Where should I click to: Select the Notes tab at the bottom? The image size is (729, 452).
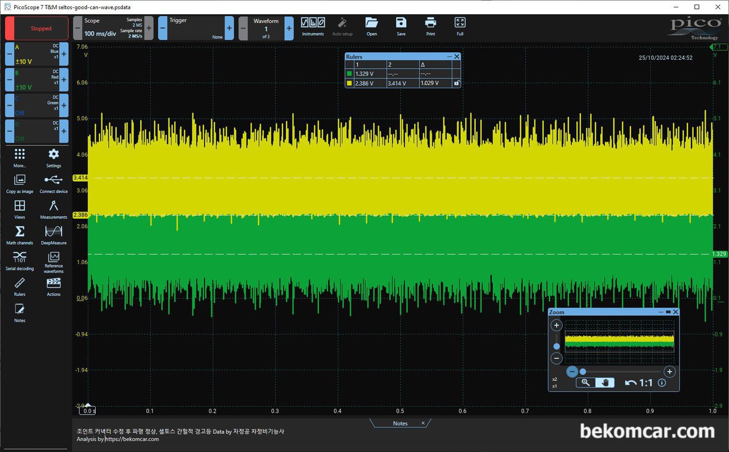[400, 423]
